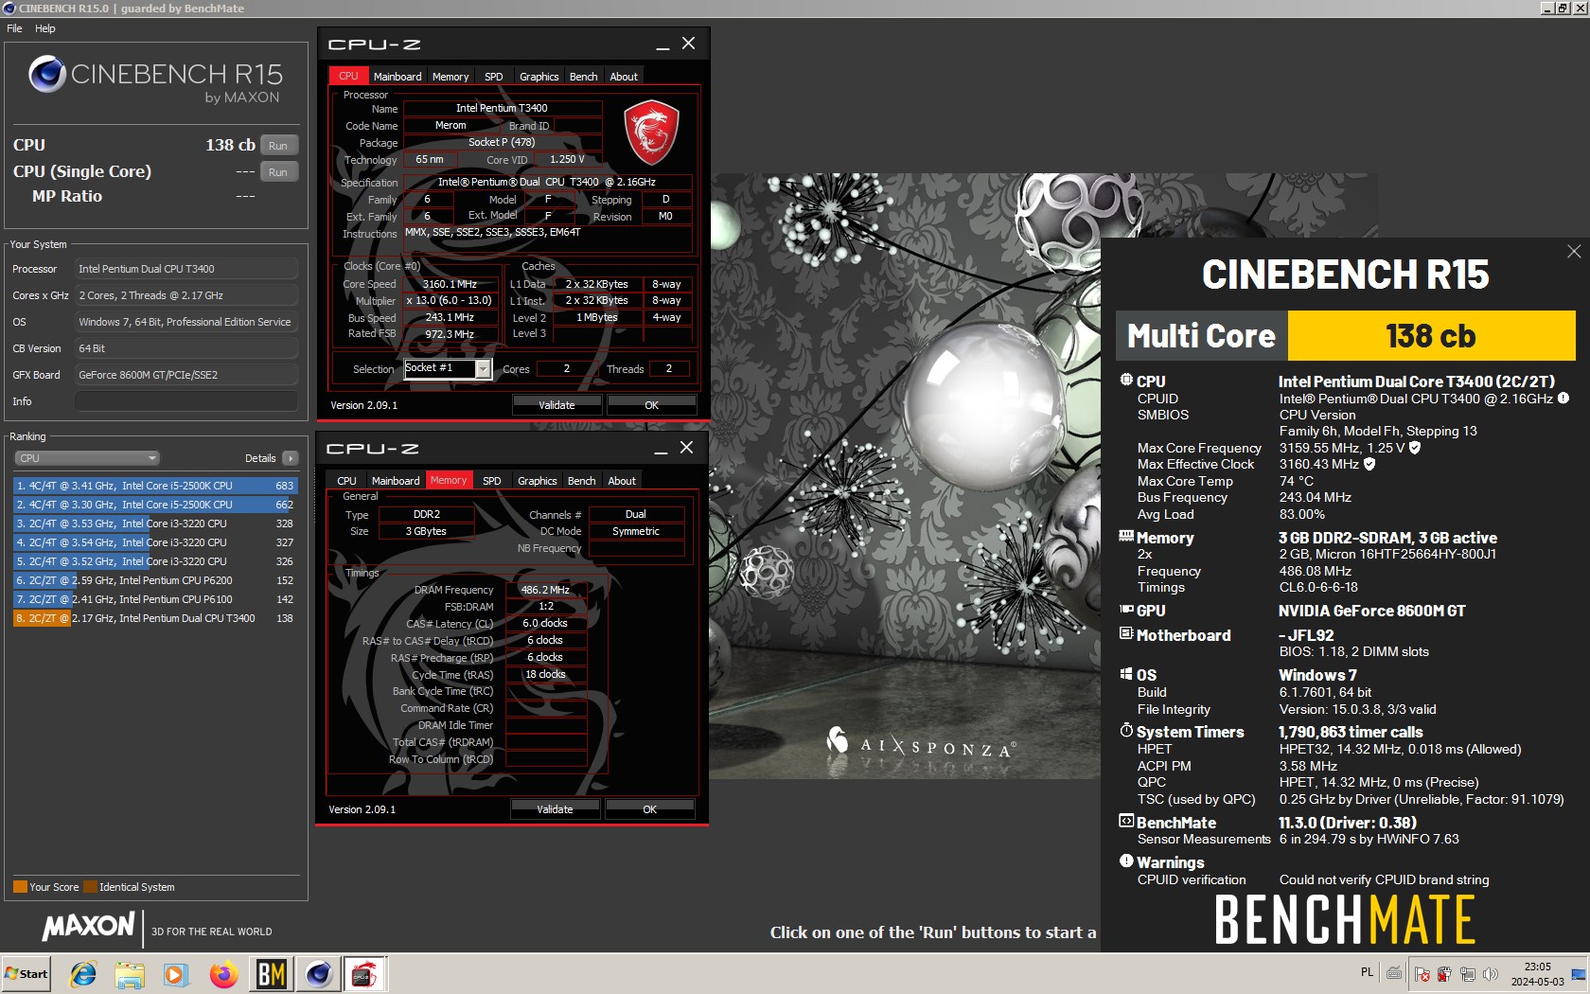Click OK in upper CPU-Z window
This screenshot has height=994, width=1590.
click(x=652, y=405)
